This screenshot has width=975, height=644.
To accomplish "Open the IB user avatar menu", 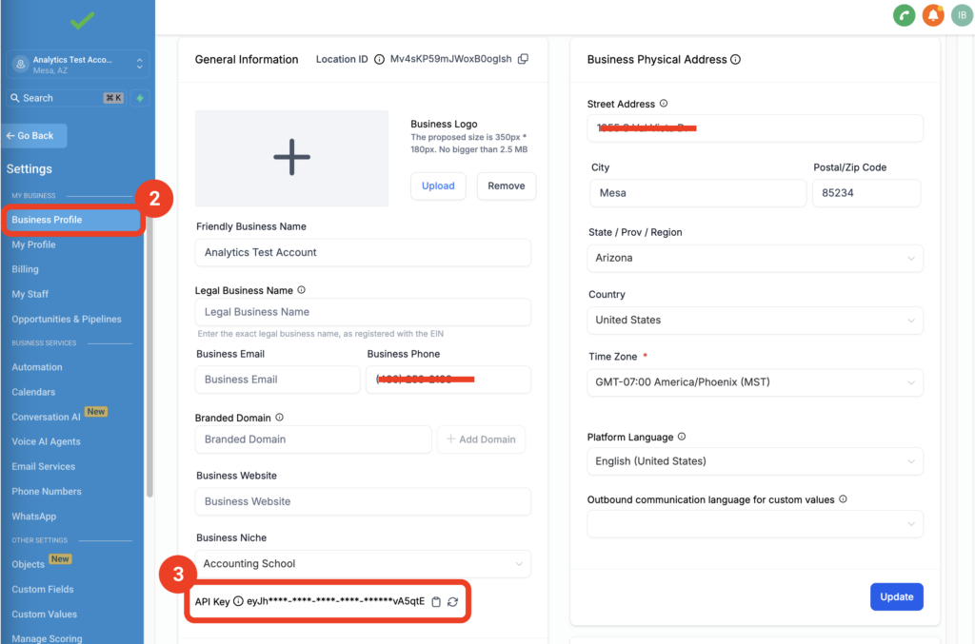I will [x=962, y=15].
